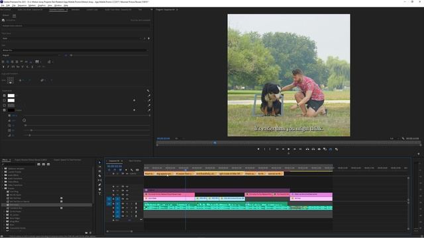424x238 pixels.
Task: Open Appearance graphics properties wrench
Action: click(148, 91)
